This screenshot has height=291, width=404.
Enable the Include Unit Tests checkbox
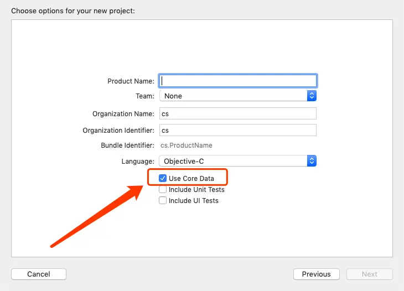(x=163, y=189)
